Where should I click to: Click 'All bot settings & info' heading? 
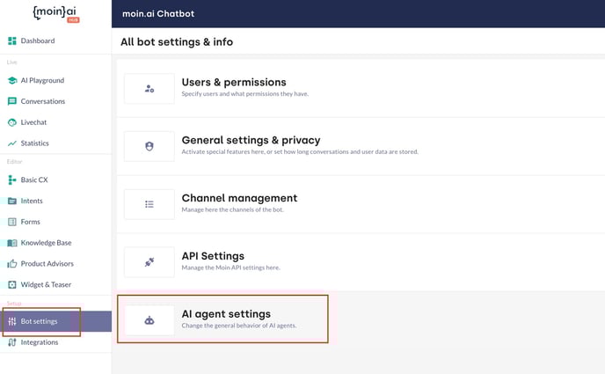177,41
